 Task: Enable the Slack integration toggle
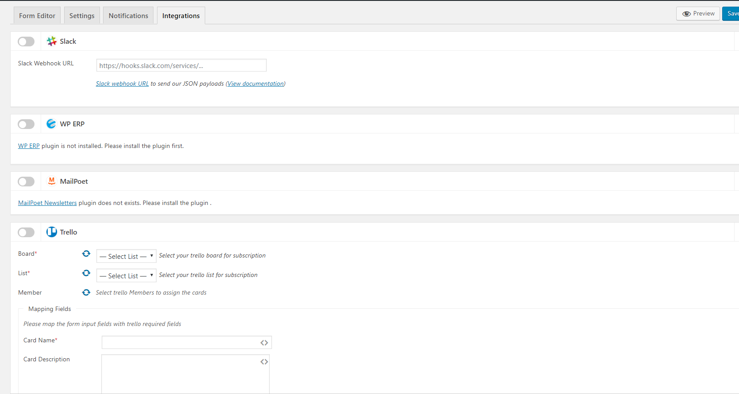26,42
